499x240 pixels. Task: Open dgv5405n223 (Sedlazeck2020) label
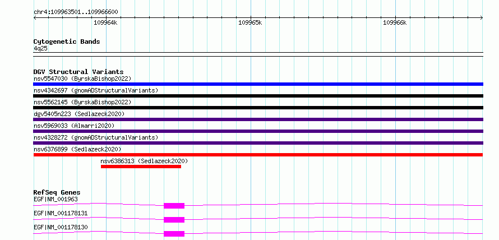pos(79,114)
